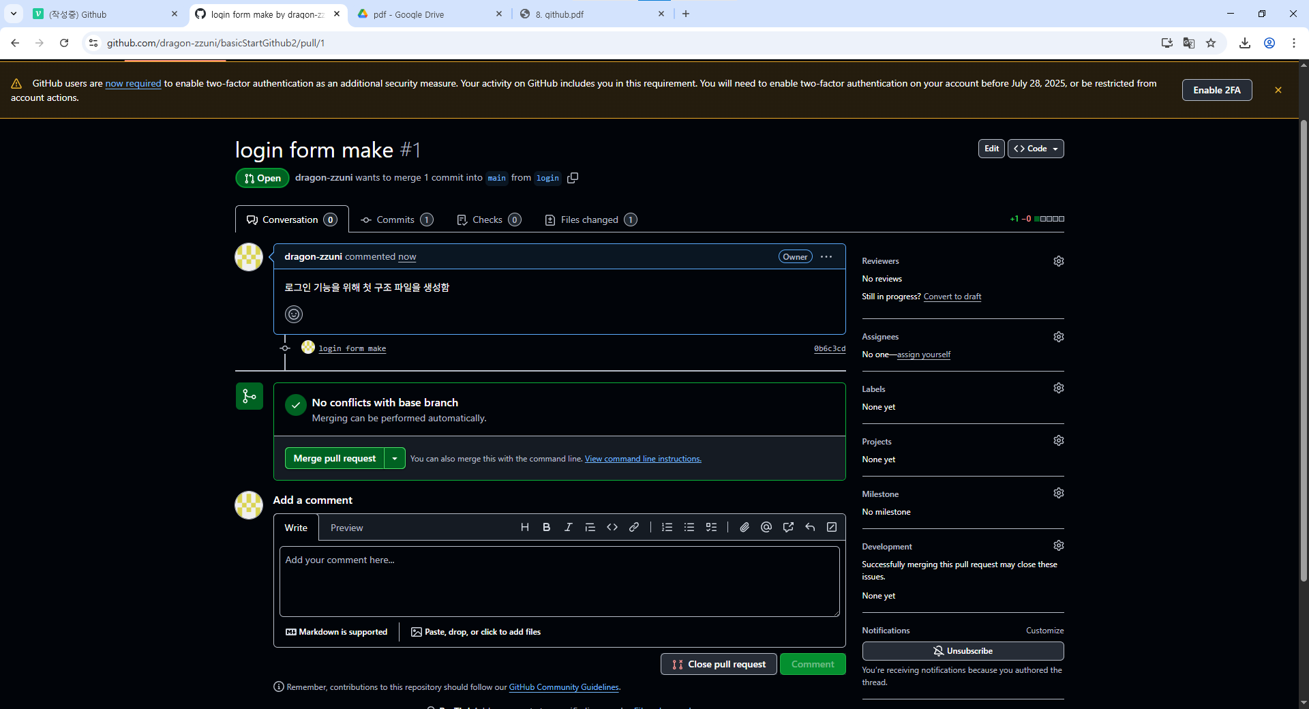Open the tab search dropdown in Chrome
1309x709 pixels.
click(13, 14)
